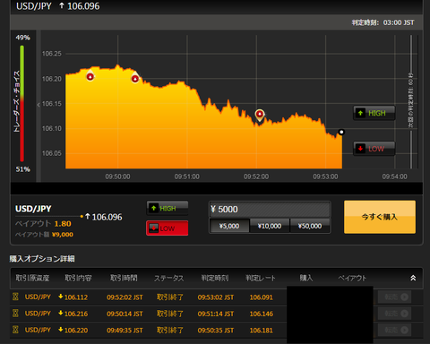Click the trader's choice sentiment bar

click(x=21, y=103)
